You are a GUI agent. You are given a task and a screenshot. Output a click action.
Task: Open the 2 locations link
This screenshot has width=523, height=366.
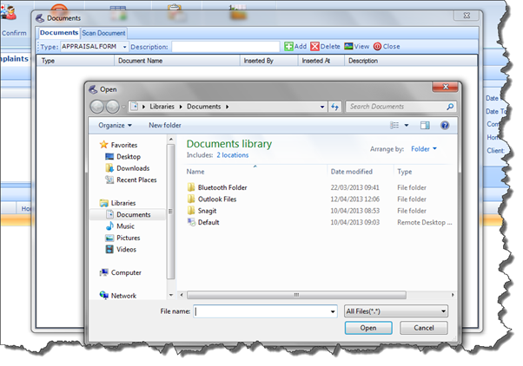tap(233, 155)
